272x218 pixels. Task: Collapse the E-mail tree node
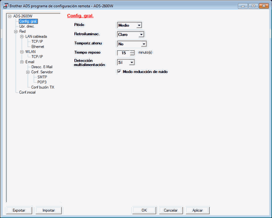(x=22, y=62)
